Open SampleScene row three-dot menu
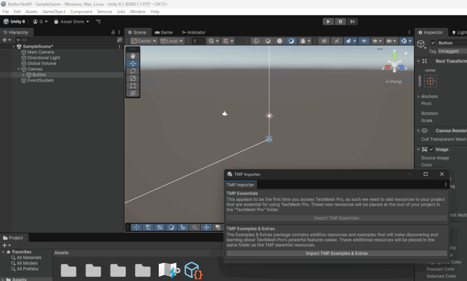 [119, 46]
